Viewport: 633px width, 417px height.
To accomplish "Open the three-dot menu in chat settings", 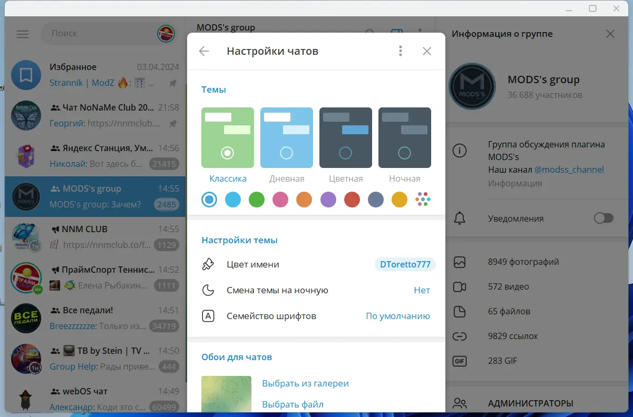I will click(x=400, y=51).
